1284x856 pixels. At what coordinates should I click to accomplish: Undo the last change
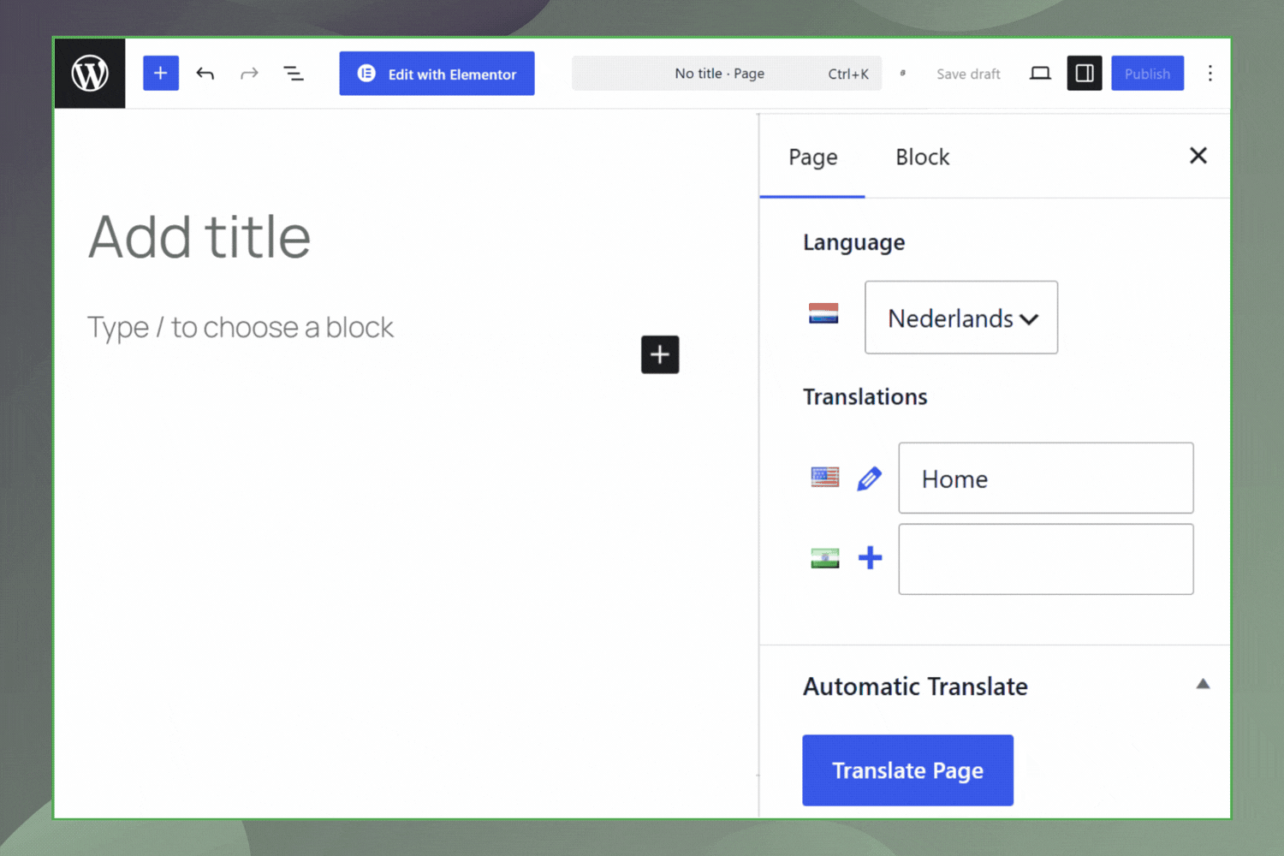[x=205, y=74]
